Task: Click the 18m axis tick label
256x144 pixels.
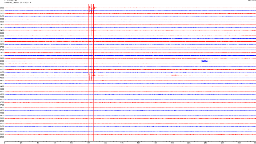Action: [x=155, y=143]
